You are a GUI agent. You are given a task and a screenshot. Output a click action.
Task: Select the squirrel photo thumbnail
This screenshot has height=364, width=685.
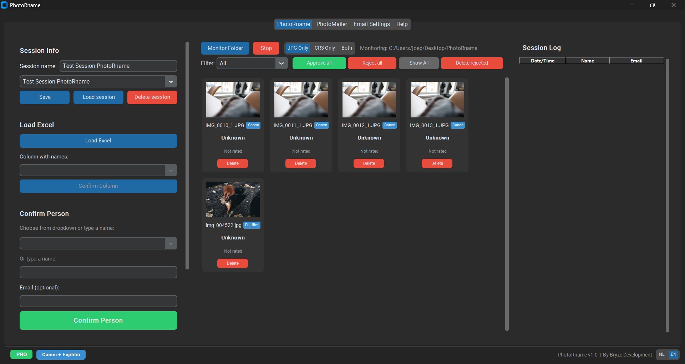(x=233, y=199)
